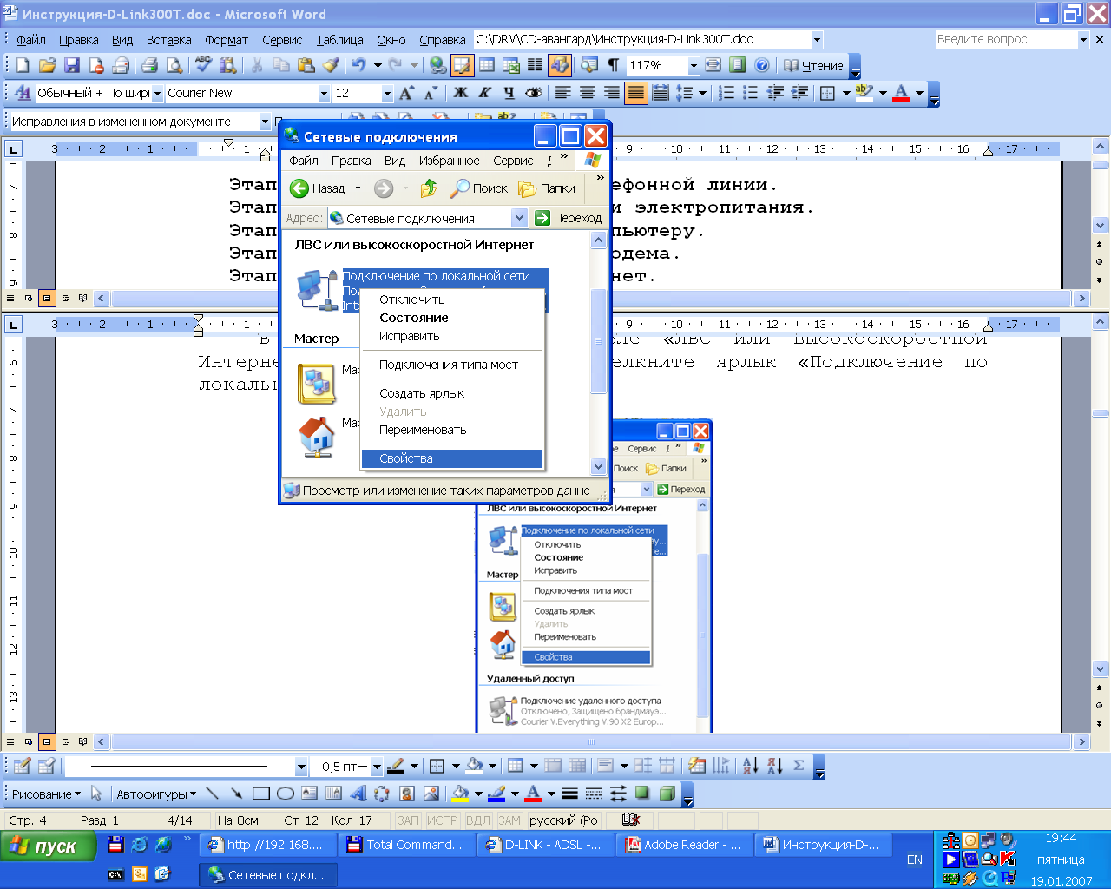
Task: Click the font color red A swatch
Action: 901,93
